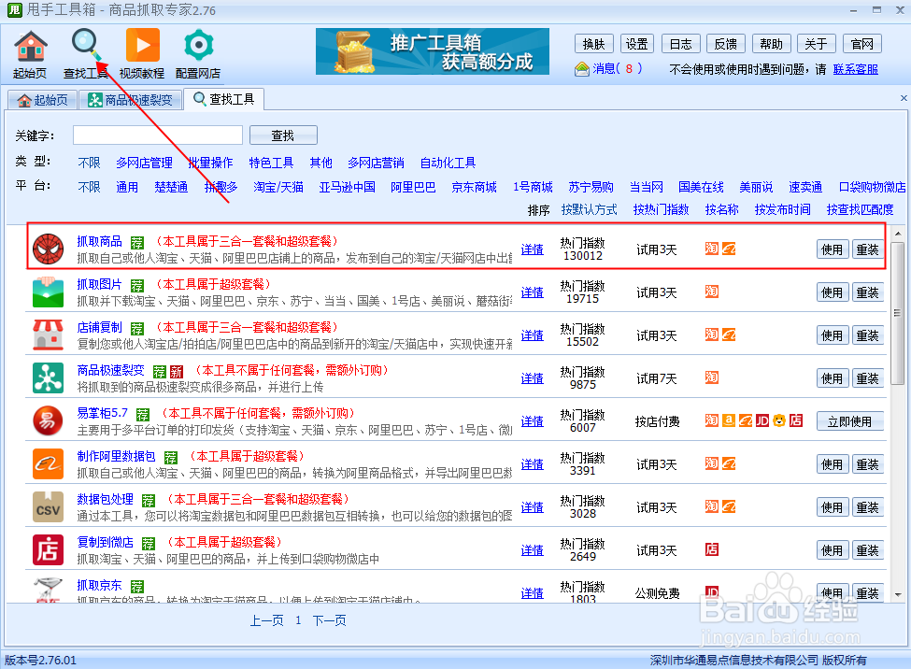The image size is (911, 669).
Task: Open 详情 link for 数据包处理
Action: coord(533,507)
